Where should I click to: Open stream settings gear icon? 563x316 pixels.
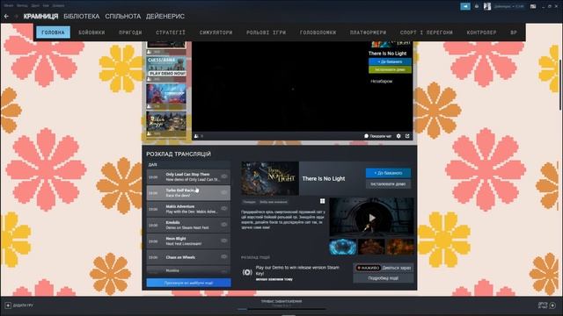click(x=398, y=136)
